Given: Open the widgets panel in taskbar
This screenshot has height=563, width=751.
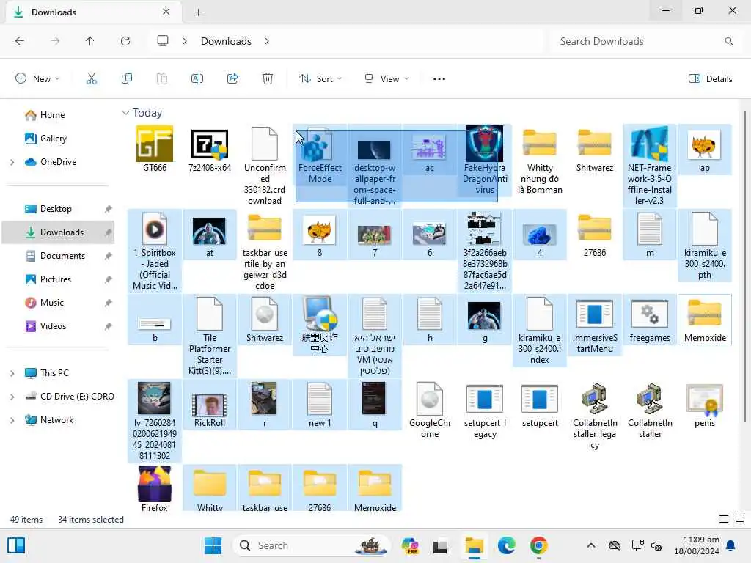Looking at the screenshot, I should [x=16, y=545].
